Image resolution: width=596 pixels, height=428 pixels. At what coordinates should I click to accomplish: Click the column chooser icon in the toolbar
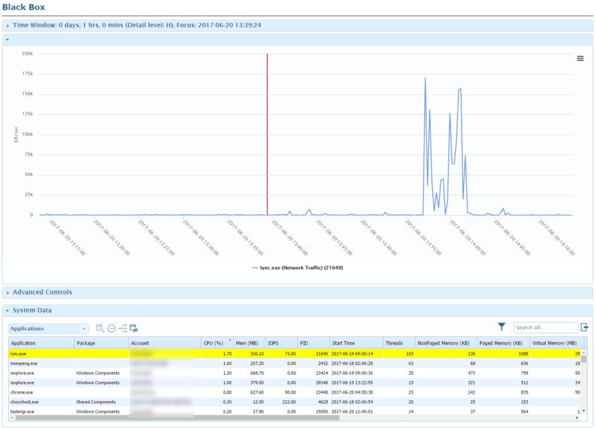tap(134, 328)
